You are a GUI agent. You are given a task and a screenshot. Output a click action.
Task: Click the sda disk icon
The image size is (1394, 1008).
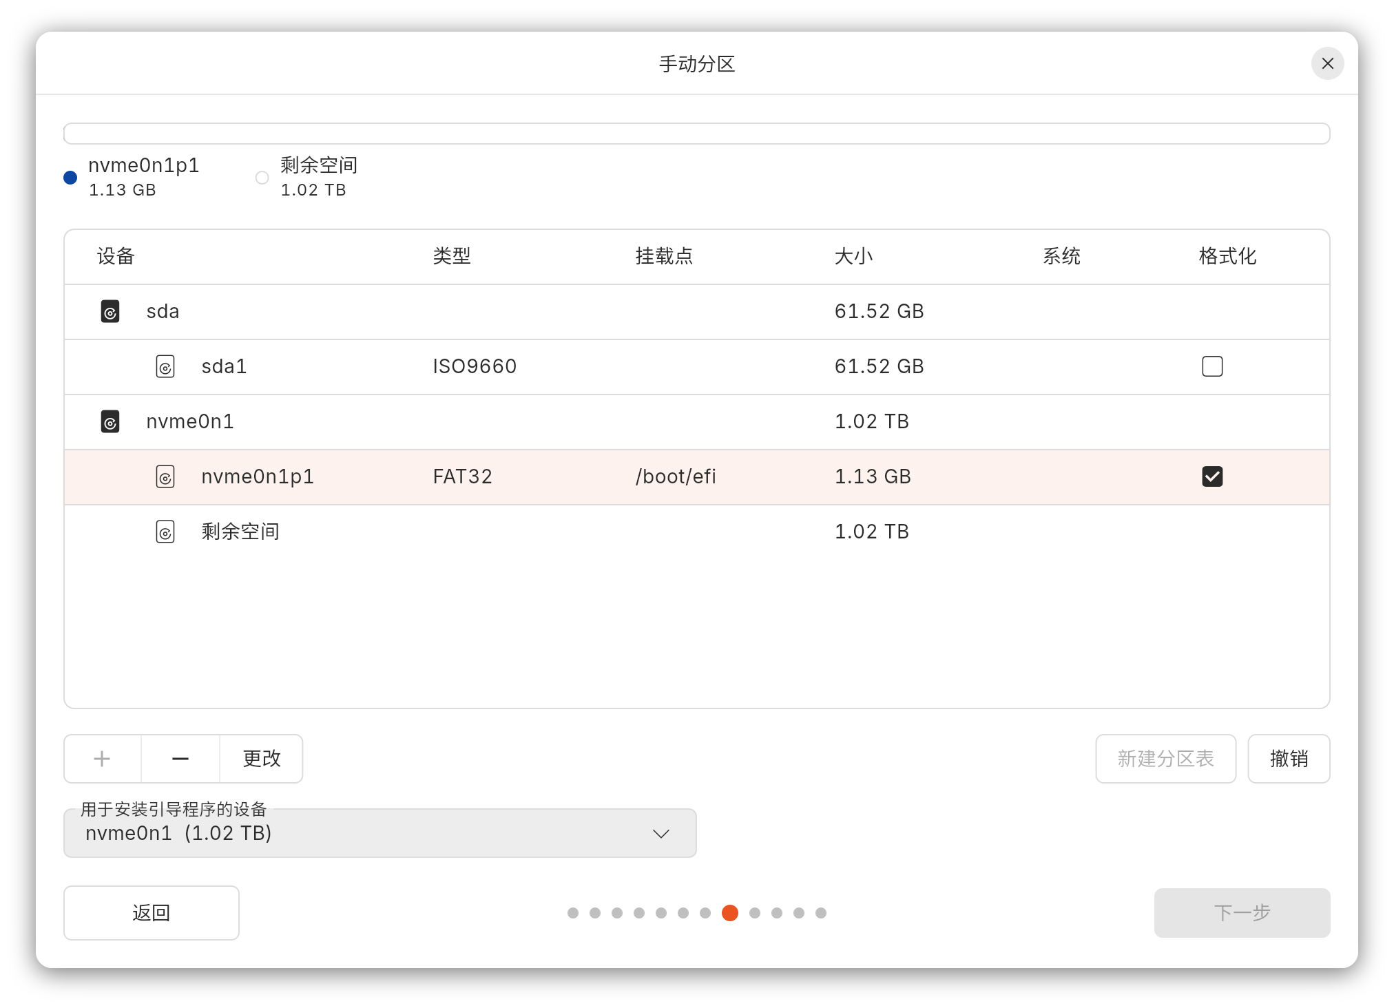coord(110,311)
